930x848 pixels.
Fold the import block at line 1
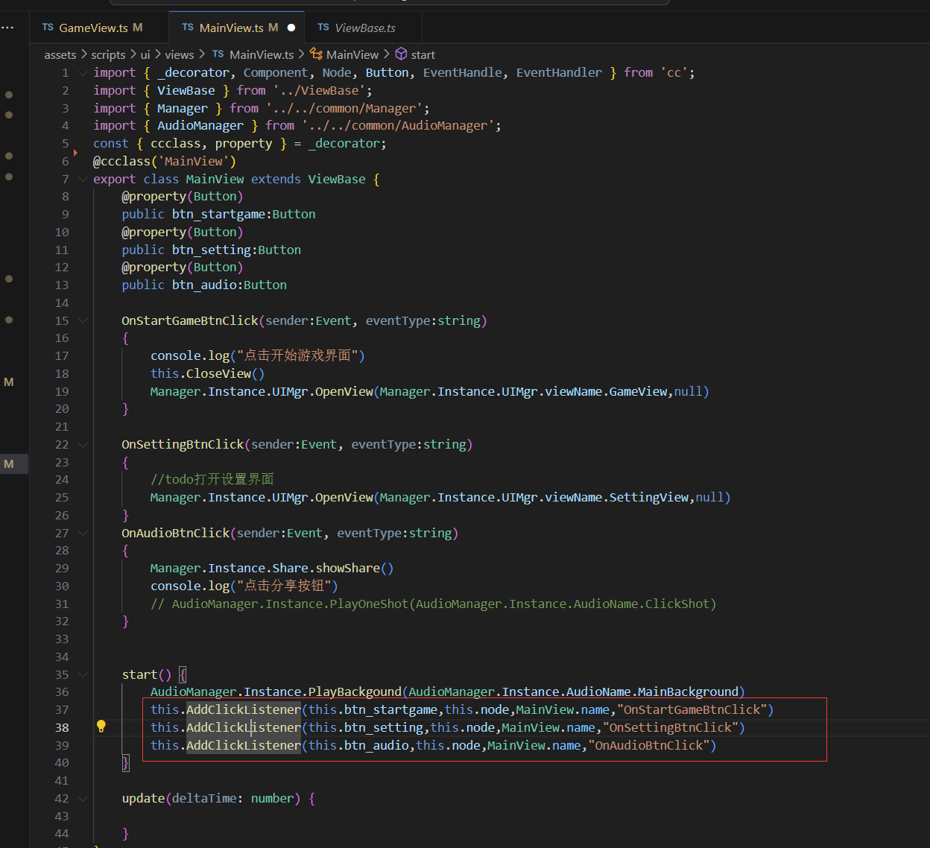83,73
